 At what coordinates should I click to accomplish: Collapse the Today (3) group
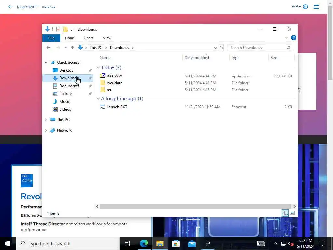(98, 68)
